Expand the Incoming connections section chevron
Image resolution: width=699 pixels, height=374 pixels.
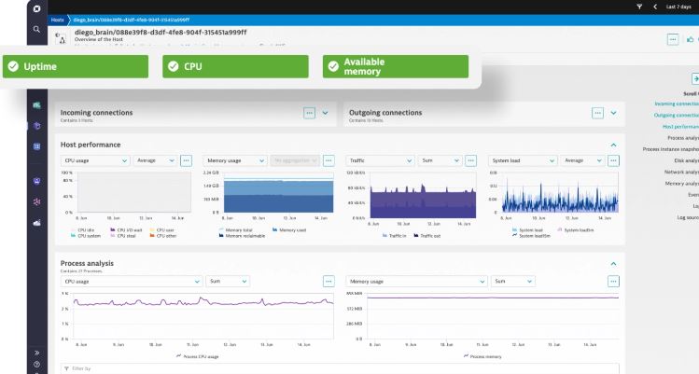(326, 113)
